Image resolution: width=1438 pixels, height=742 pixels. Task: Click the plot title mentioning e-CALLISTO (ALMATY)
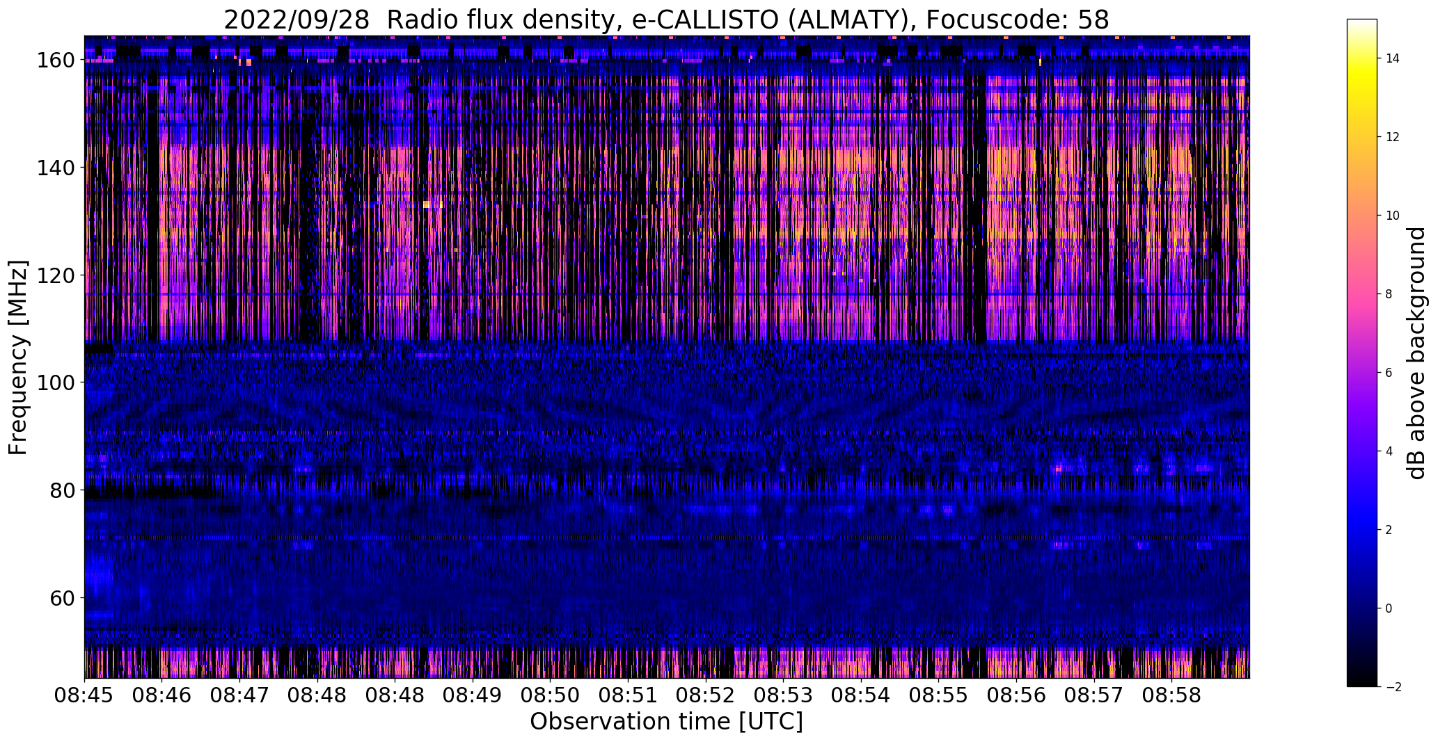pos(666,20)
